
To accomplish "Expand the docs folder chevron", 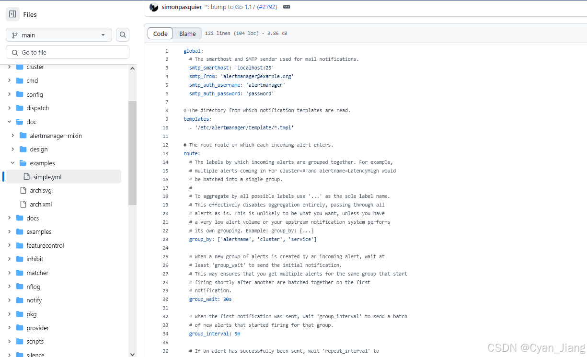I will (x=9, y=218).
